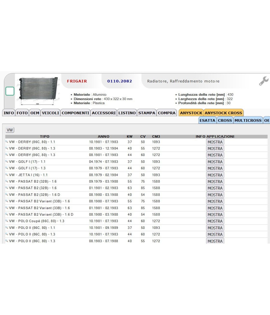This screenshot has height=315, width=270.
Task: Select the VEICOLI tab
Action: [50, 113]
